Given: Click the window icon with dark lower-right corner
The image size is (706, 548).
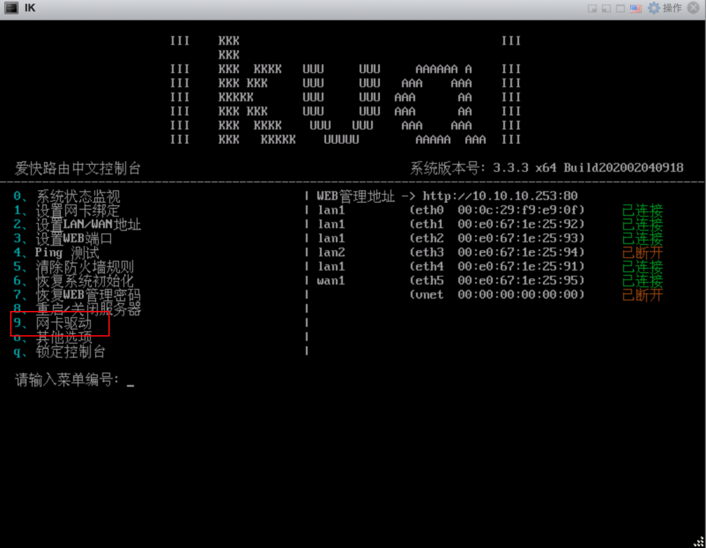Looking at the screenshot, I should 592,8.
